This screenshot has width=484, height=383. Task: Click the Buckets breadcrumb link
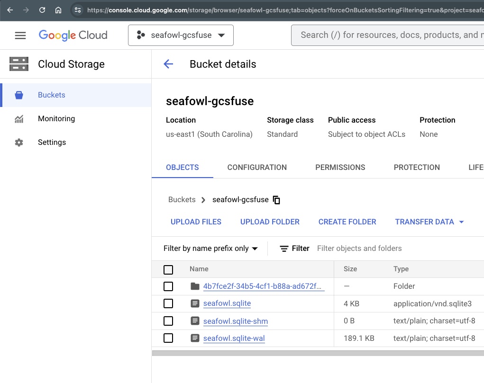pyautogui.click(x=182, y=200)
